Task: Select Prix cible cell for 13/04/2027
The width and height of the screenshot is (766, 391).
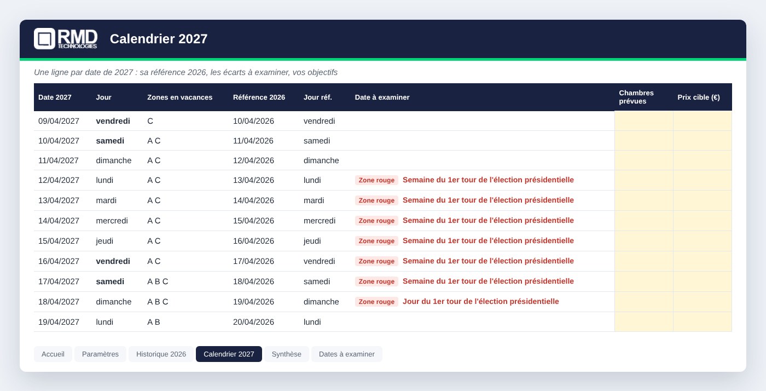Action: point(703,200)
